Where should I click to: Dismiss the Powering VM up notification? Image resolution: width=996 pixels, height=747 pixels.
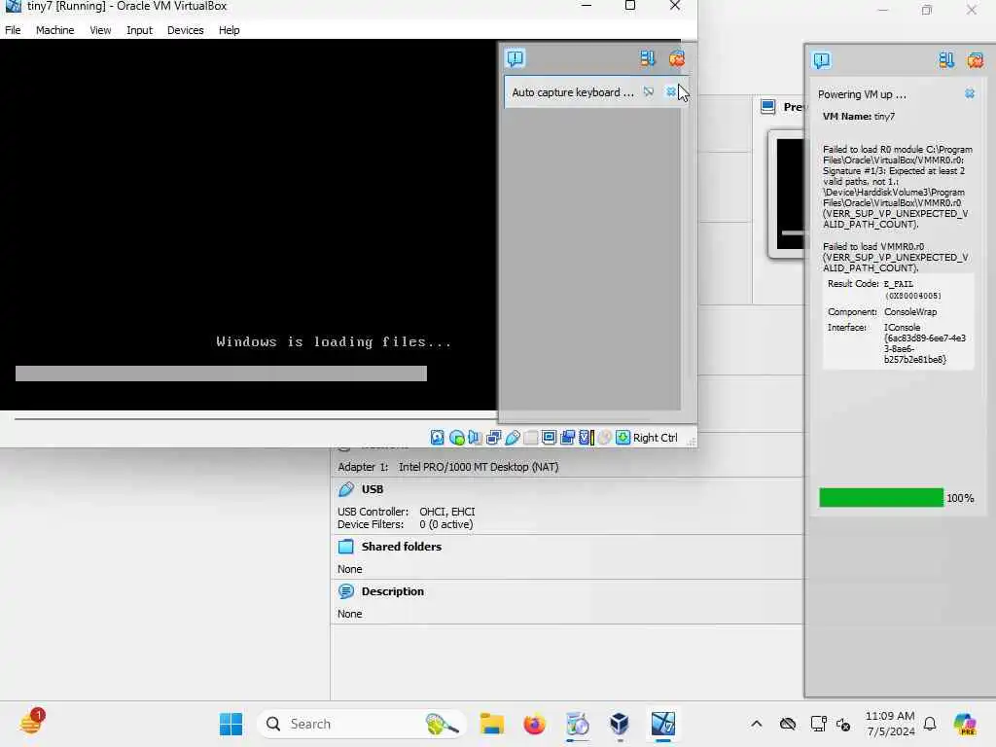pos(970,93)
